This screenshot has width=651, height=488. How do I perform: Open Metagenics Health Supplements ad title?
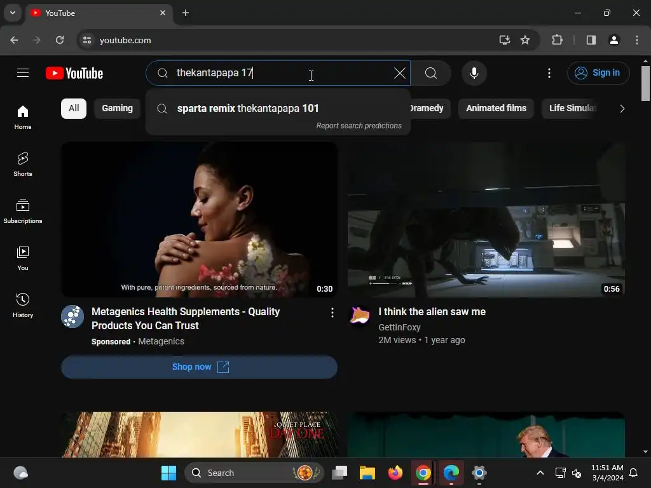point(186,318)
